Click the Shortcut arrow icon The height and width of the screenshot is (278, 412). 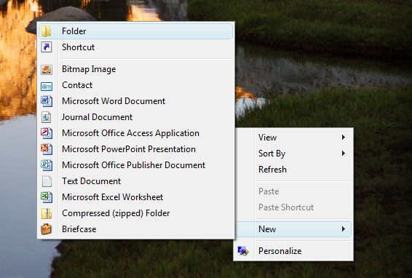click(x=47, y=47)
